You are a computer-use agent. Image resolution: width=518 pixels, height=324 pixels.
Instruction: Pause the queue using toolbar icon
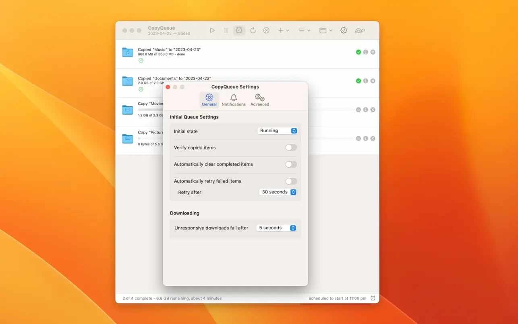pyautogui.click(x=226, y=31)
